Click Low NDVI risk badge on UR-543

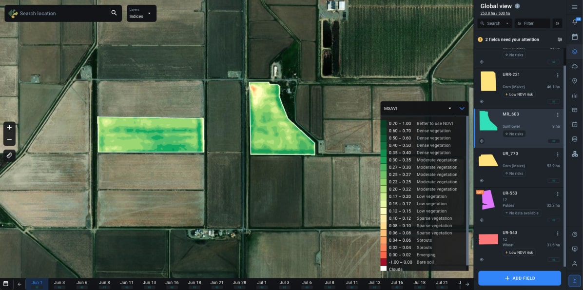[x=519, y=252]
